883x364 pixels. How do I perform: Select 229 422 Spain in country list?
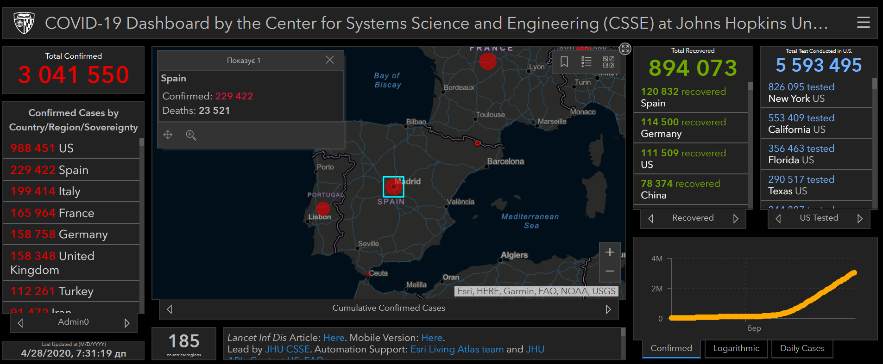[71, 170]
